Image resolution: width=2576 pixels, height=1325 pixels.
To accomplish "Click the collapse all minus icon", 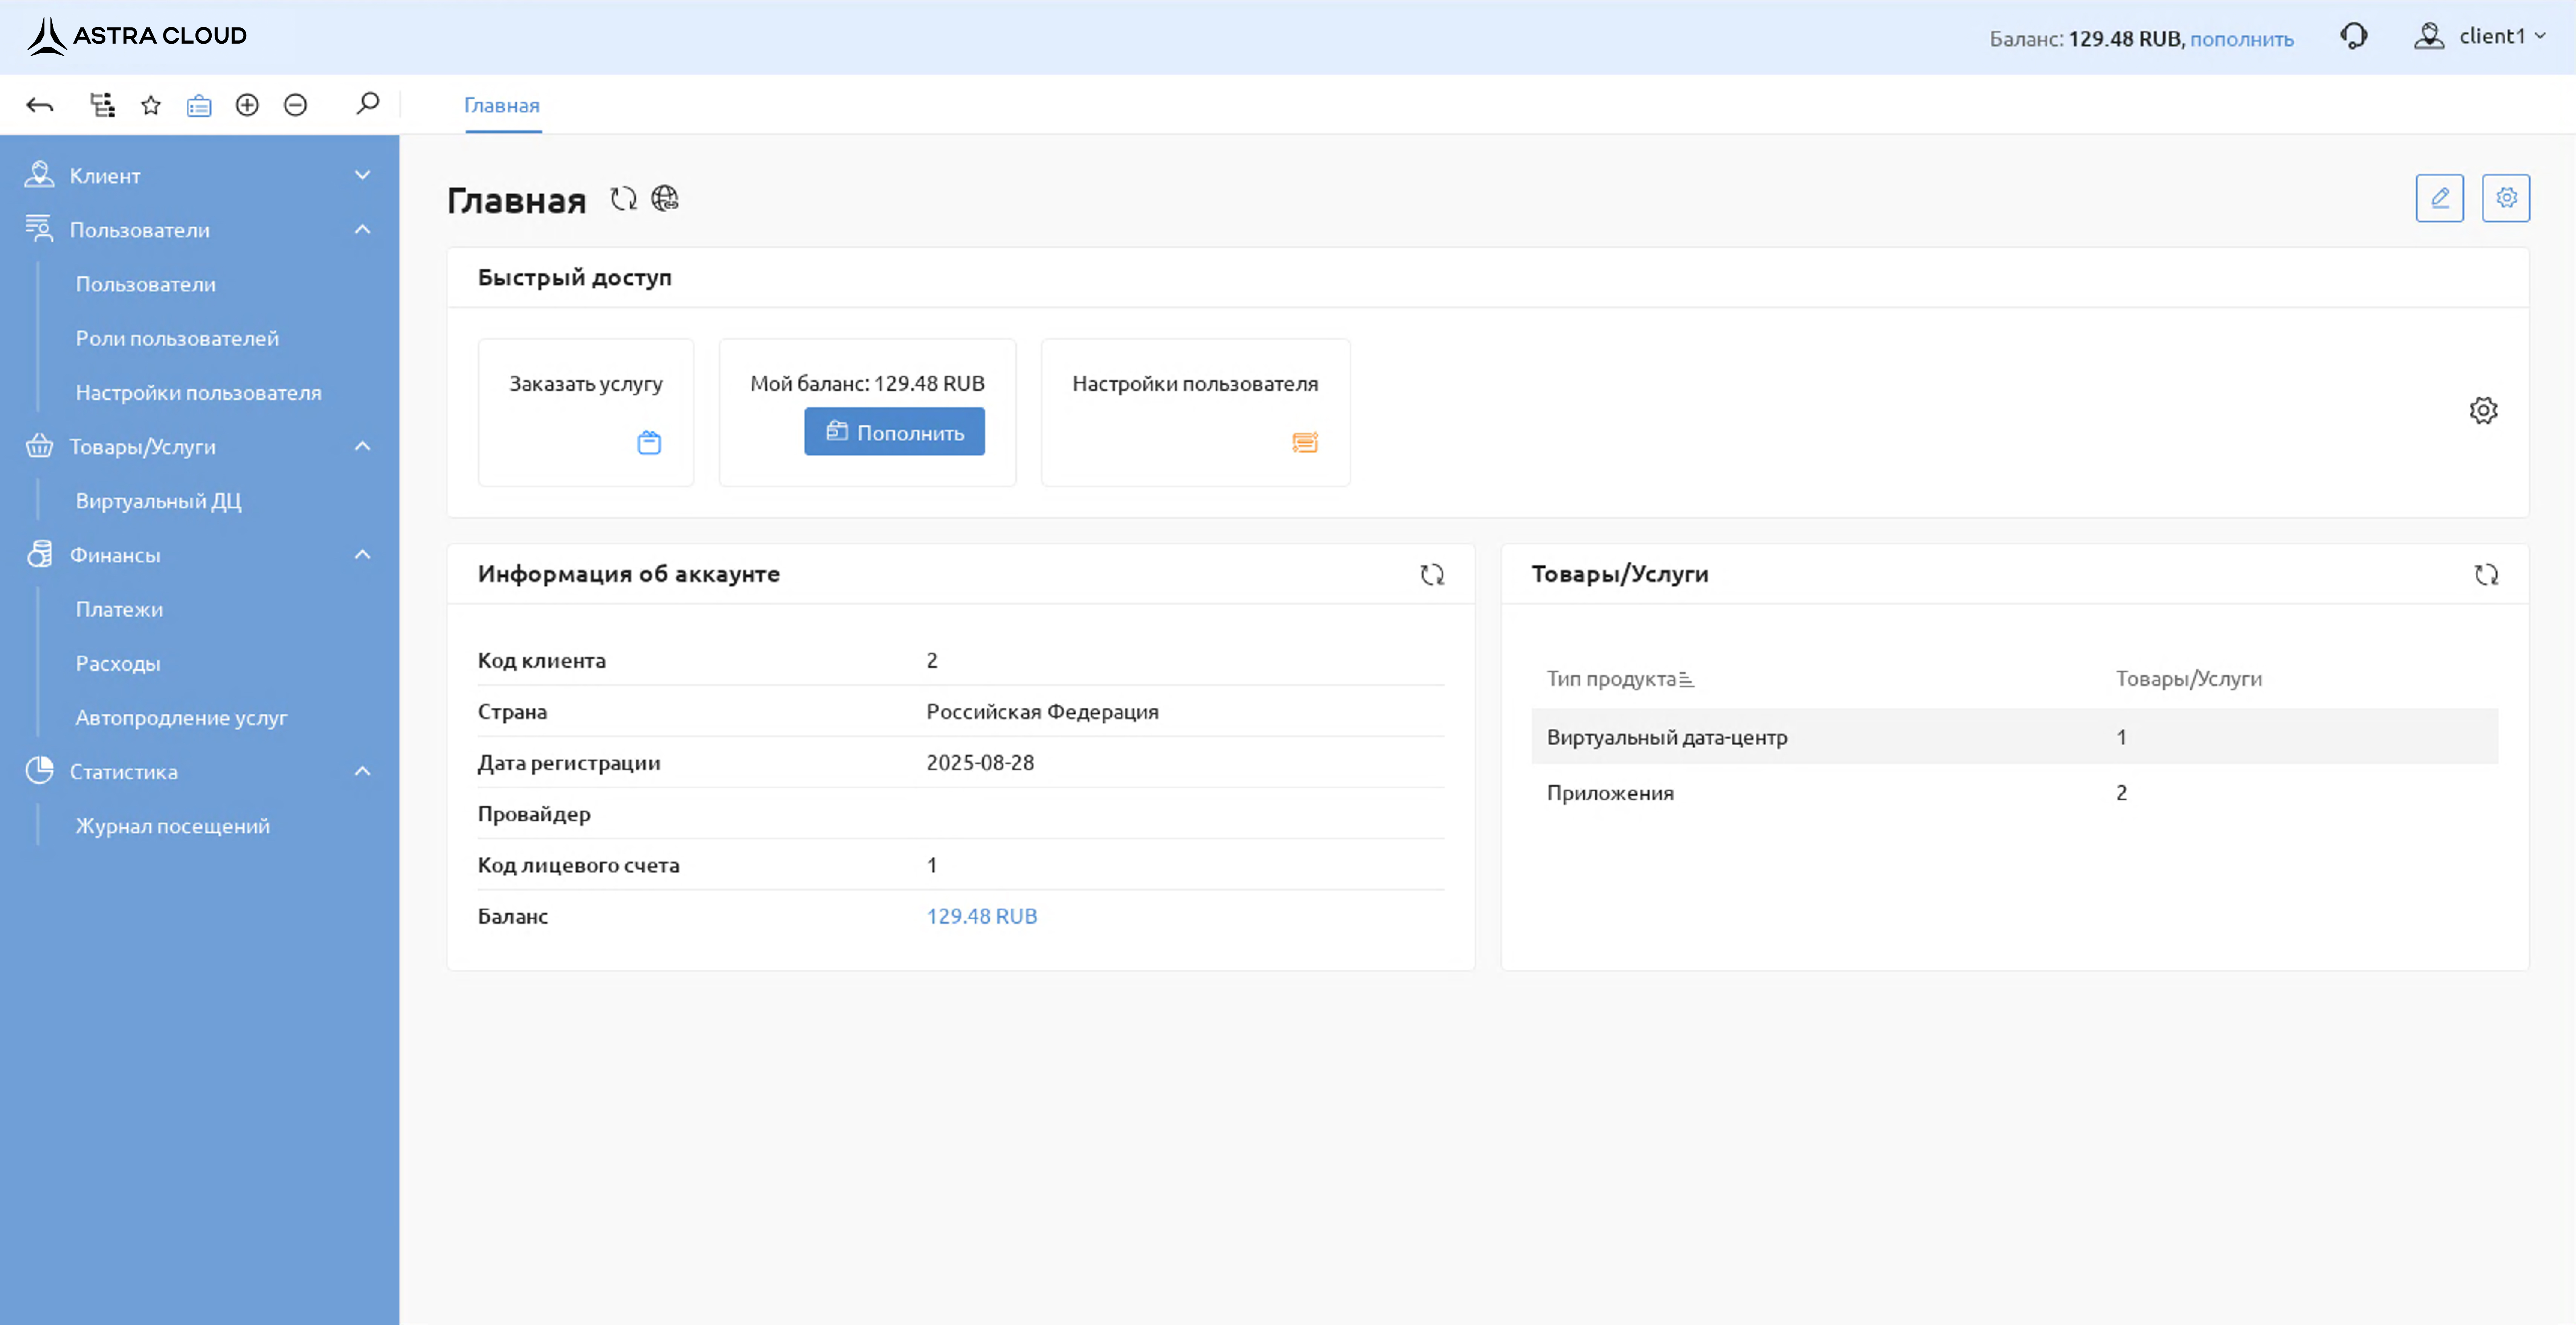I will click(295, 105).
